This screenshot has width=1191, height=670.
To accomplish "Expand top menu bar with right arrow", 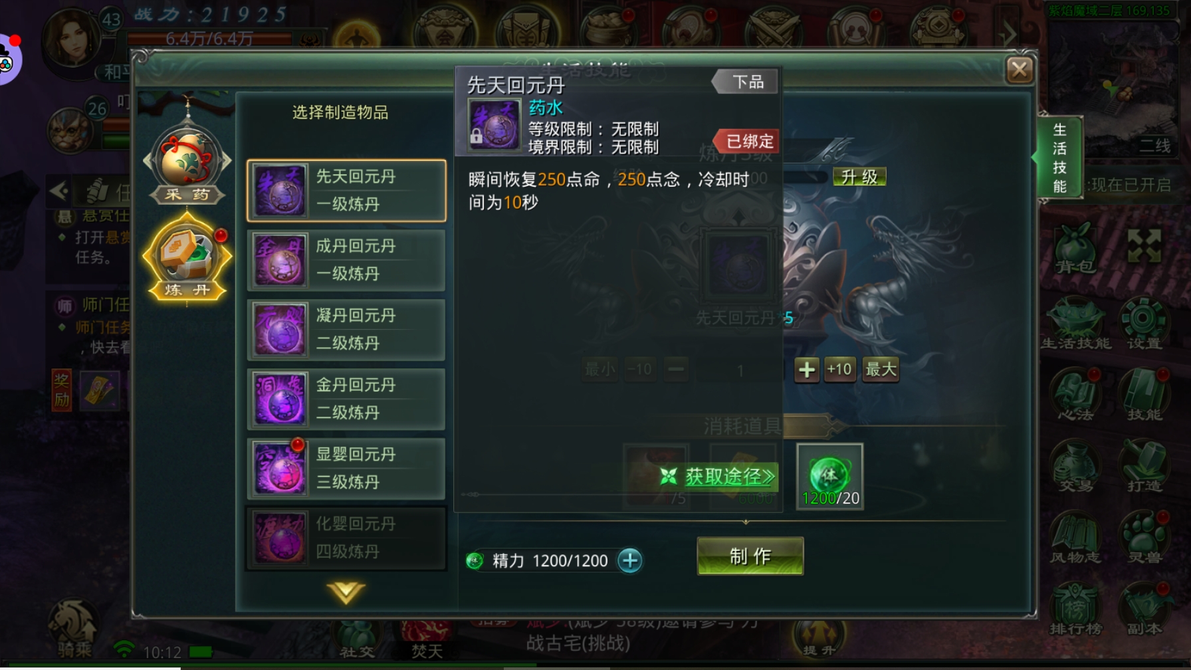I will click(x=1008, y=33).
